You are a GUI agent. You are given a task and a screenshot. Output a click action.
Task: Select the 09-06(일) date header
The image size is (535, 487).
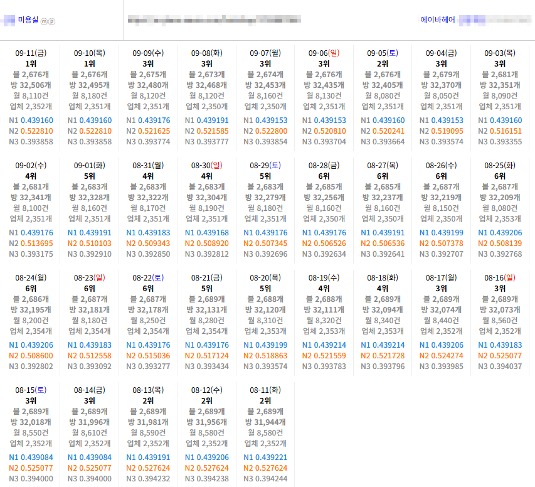click(x=324, y=53)
